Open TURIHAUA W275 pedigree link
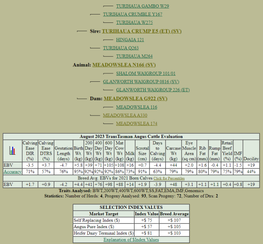This screenshot has height=244, width=263. pos(135,22)
